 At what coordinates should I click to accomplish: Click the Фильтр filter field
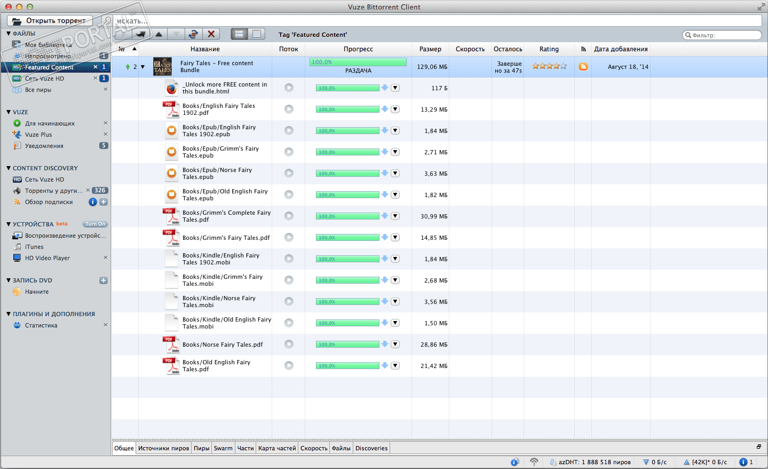[x=722, y=35]
